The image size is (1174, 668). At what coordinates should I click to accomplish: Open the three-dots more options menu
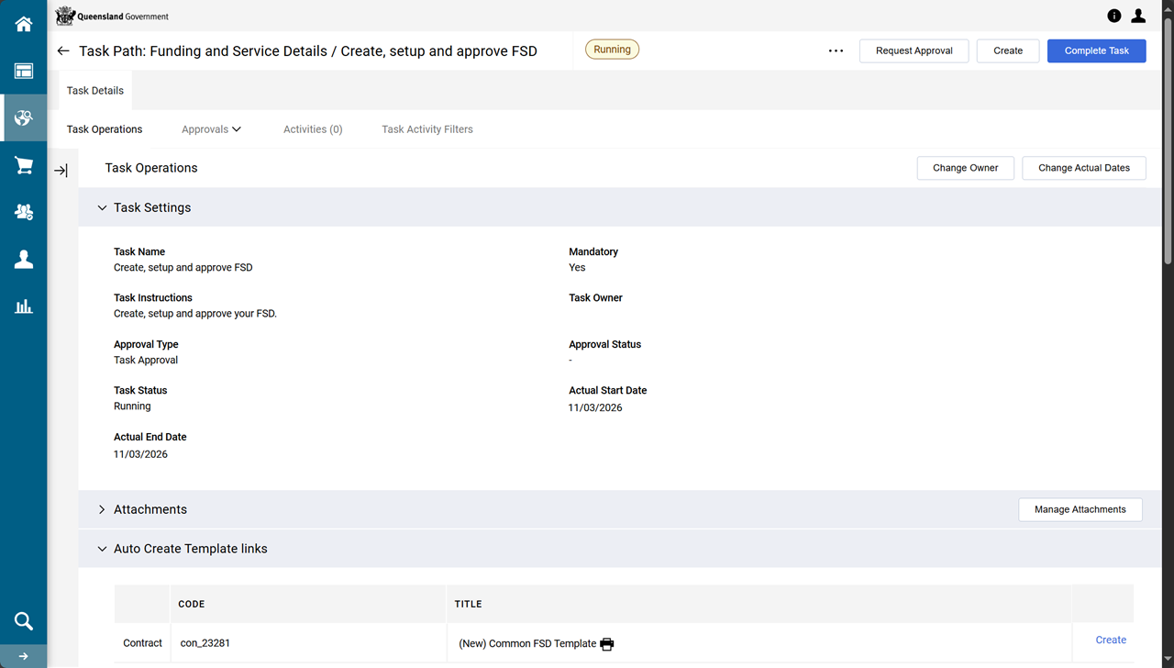click(x=836, y=51)
